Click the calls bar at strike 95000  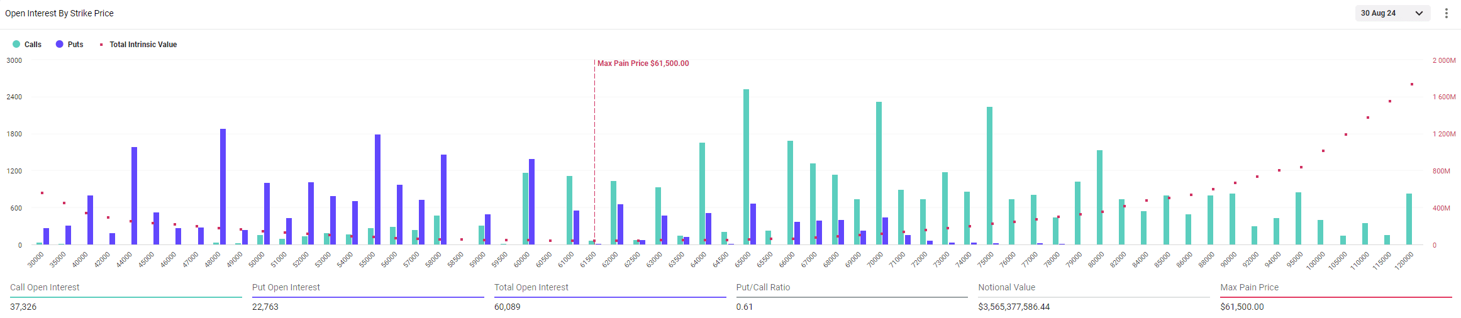click(1298, 219)
